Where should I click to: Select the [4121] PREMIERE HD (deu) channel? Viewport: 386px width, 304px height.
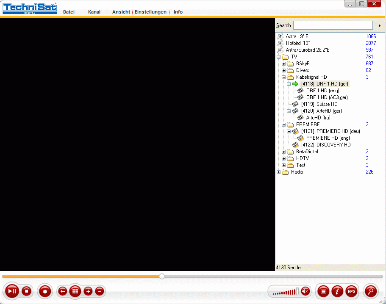coord(330,131)
